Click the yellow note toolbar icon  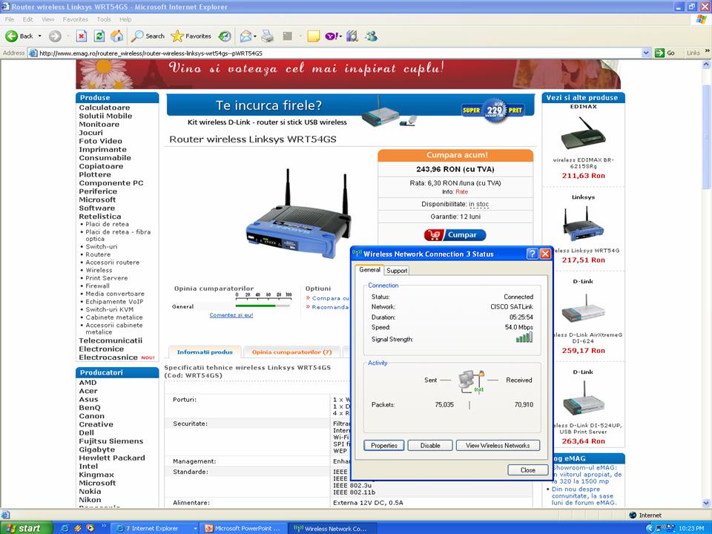[x=313, y=36]
